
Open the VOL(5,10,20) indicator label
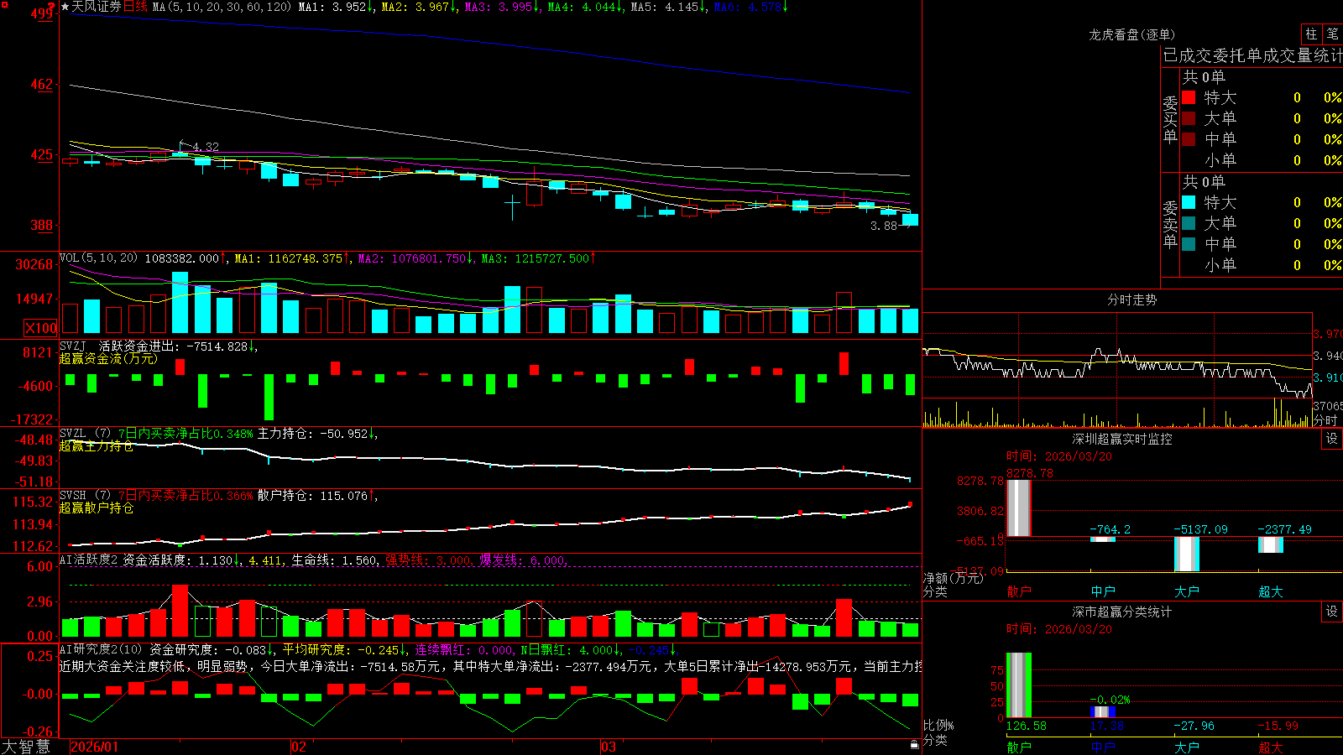click(98, 258)
